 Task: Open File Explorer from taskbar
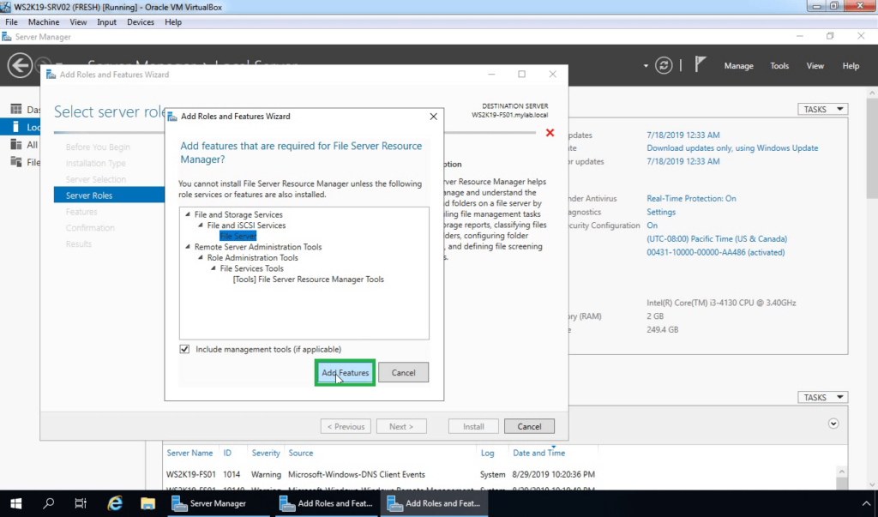pos(147,503)
